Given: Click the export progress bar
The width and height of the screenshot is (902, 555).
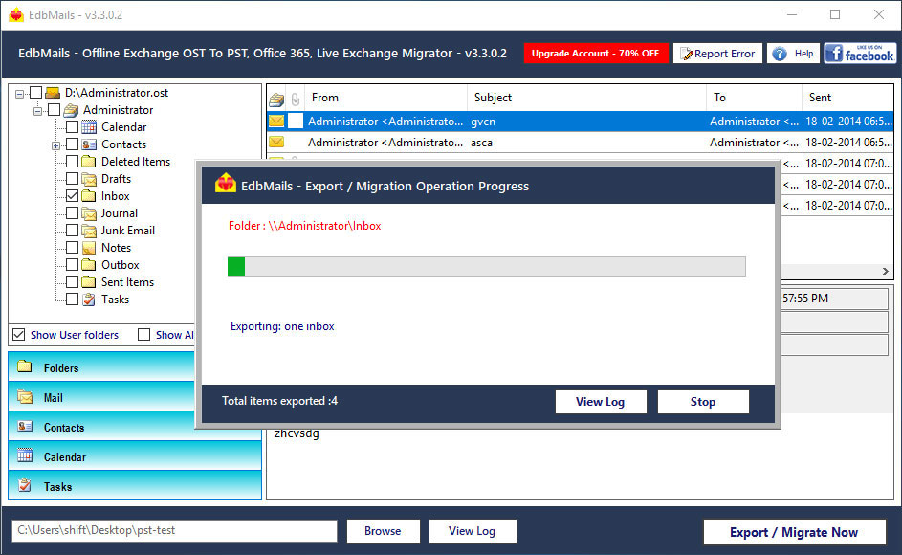Looking at the screenshot, I should 488,266.
